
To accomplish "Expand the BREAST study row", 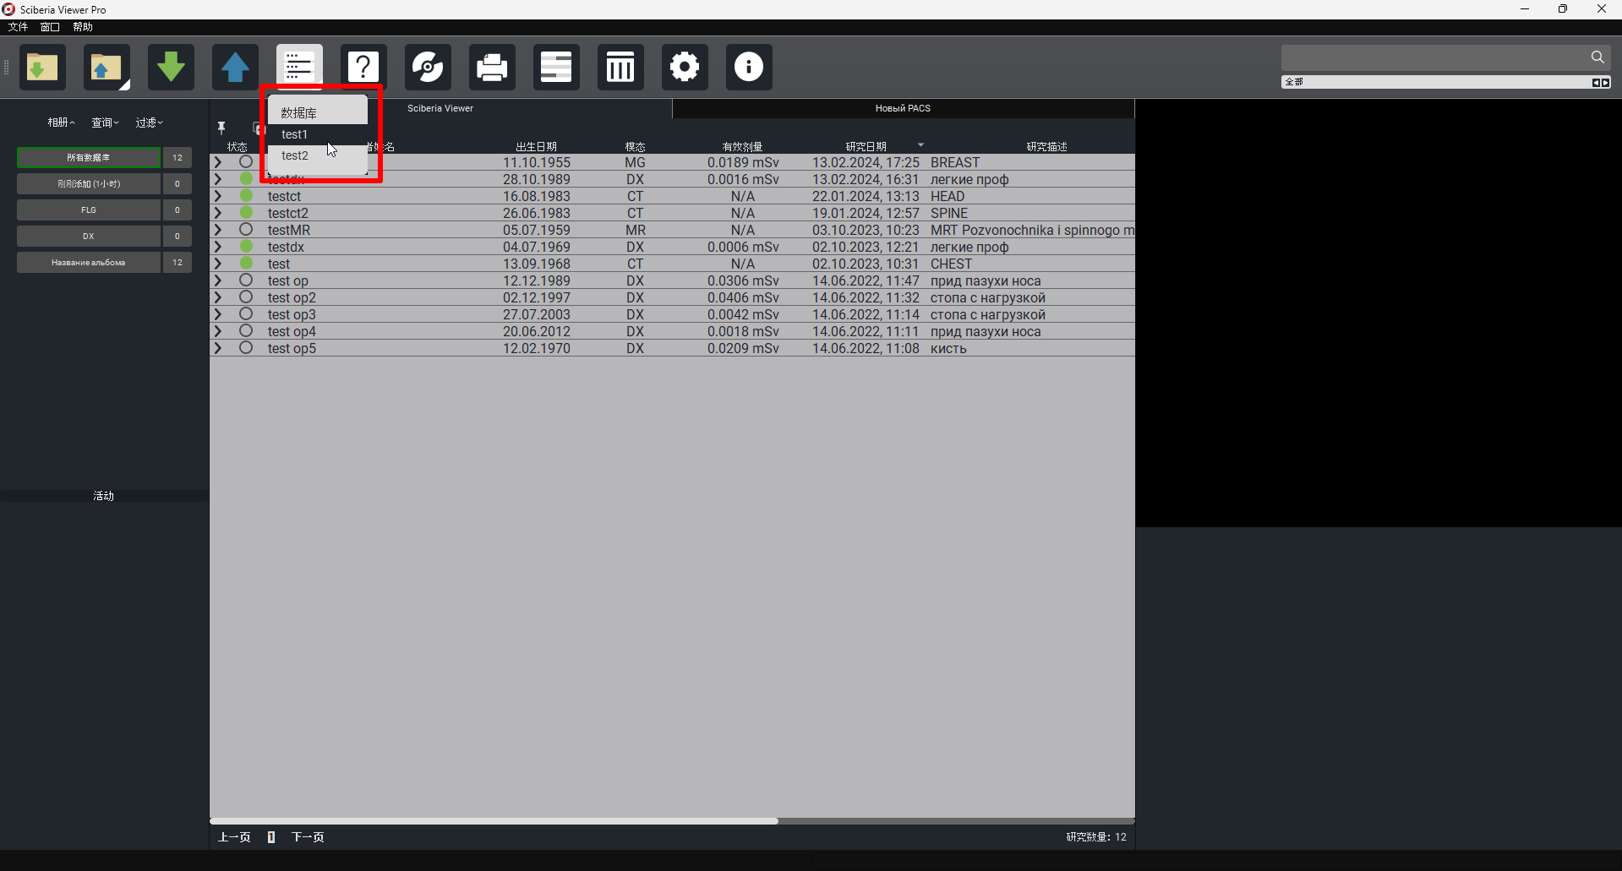I will pyautogui.click(x=218, y=162).
